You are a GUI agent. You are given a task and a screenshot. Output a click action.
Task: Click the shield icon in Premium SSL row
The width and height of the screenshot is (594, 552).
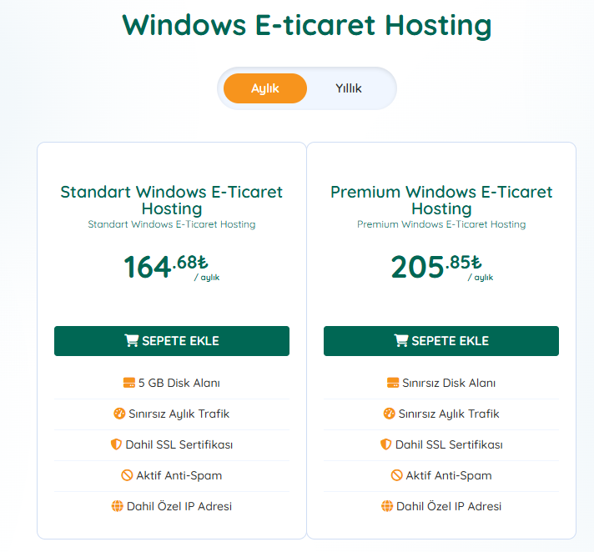point(385,444)
